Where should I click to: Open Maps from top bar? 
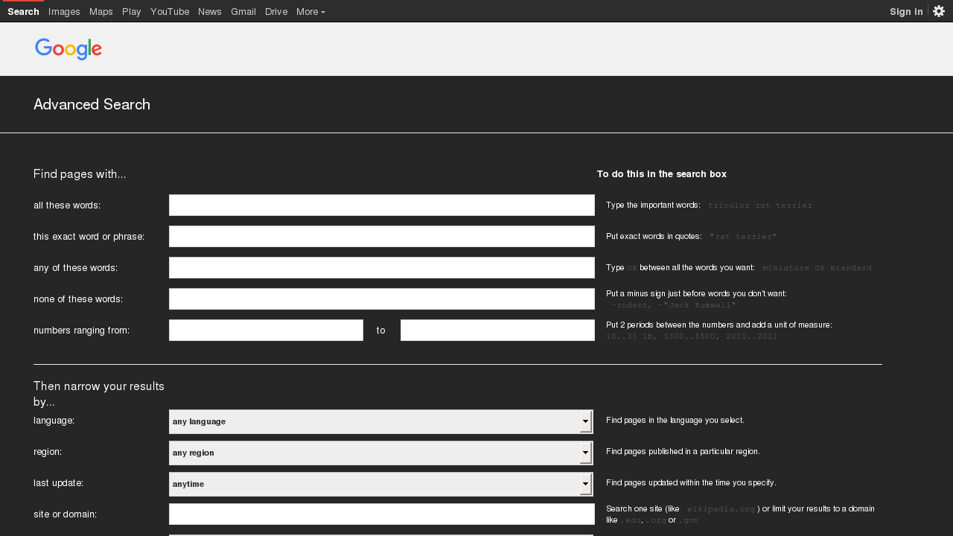101,11
